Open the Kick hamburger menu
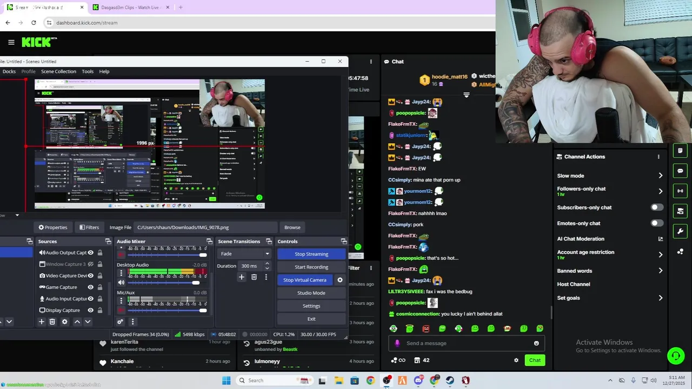The height and width of the screenshot is (389, 692). coord(11,42)
